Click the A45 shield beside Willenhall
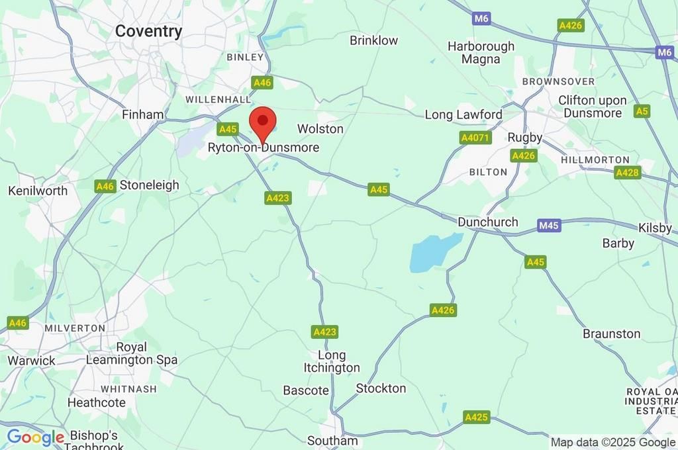The width and height of the screenshot is (678, 450). pyautogui.click(x=228, y=129)
